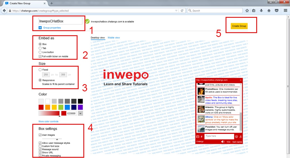Reload the page with the refresh icon
This screenshot has height=158, width=290.
pos(182,11)
